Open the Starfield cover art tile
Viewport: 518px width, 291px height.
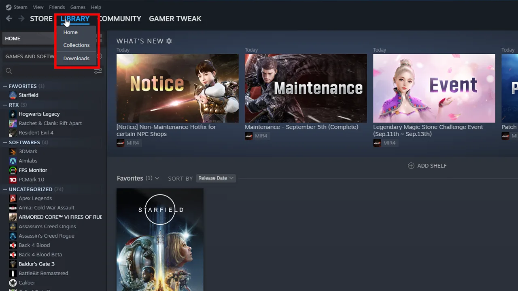coord(160,240)
